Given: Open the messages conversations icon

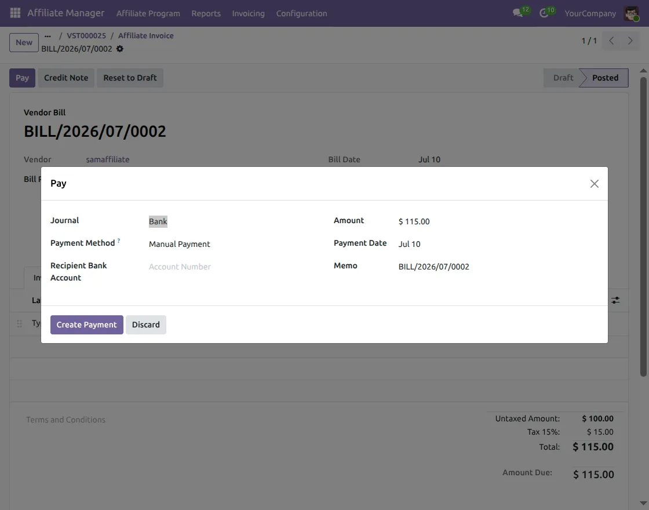Looking at the screenshot, I should click(517, 13).
